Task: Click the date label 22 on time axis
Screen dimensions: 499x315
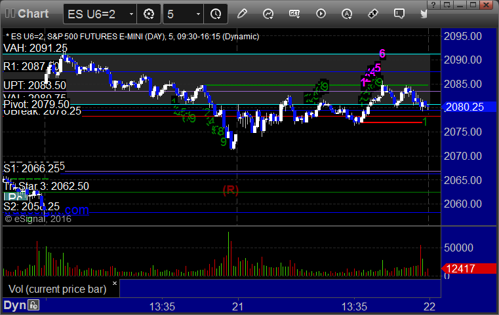Action: click(x=429, y=306)
